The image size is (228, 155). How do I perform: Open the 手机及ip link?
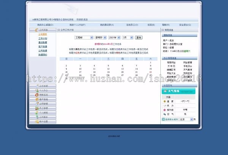point(188,66)
